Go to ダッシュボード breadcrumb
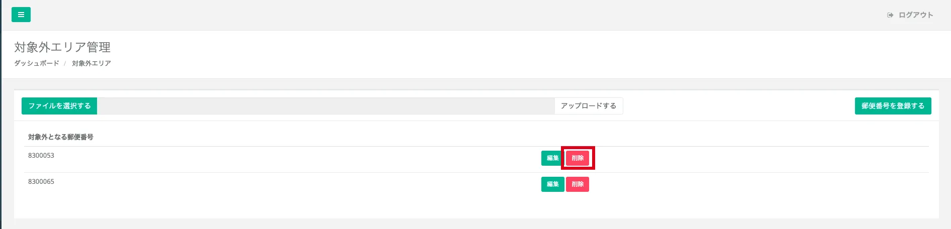The image size is (951, 229). tap(37, 63)
